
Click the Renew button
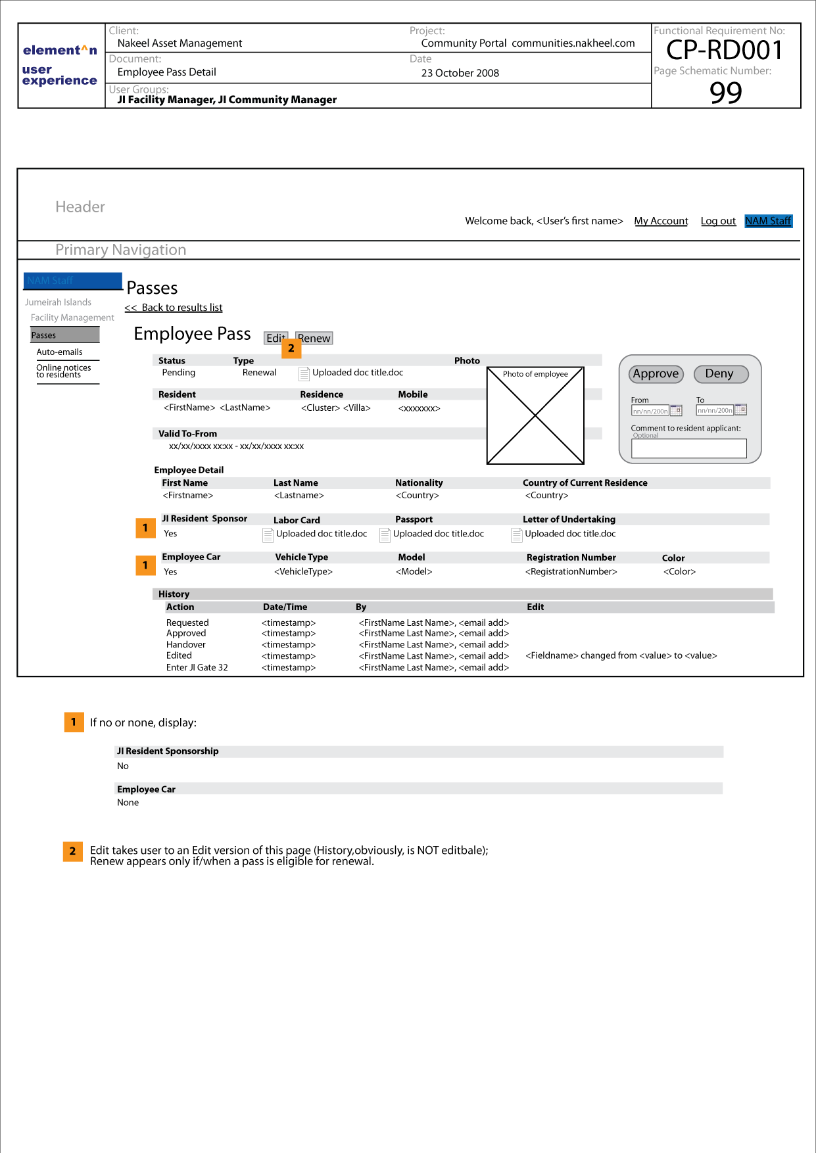coord(314,338)
